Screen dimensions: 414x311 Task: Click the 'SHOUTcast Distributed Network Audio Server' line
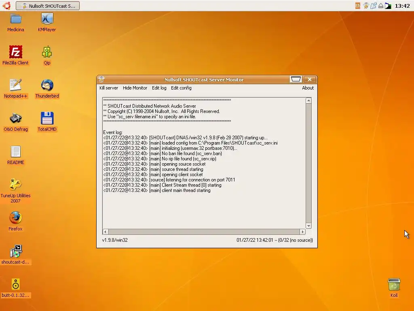[x=150, y=106]
